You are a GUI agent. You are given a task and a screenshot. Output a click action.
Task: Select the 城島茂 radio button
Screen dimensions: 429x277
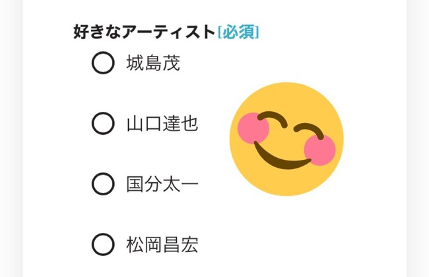(x=102, y=63)
